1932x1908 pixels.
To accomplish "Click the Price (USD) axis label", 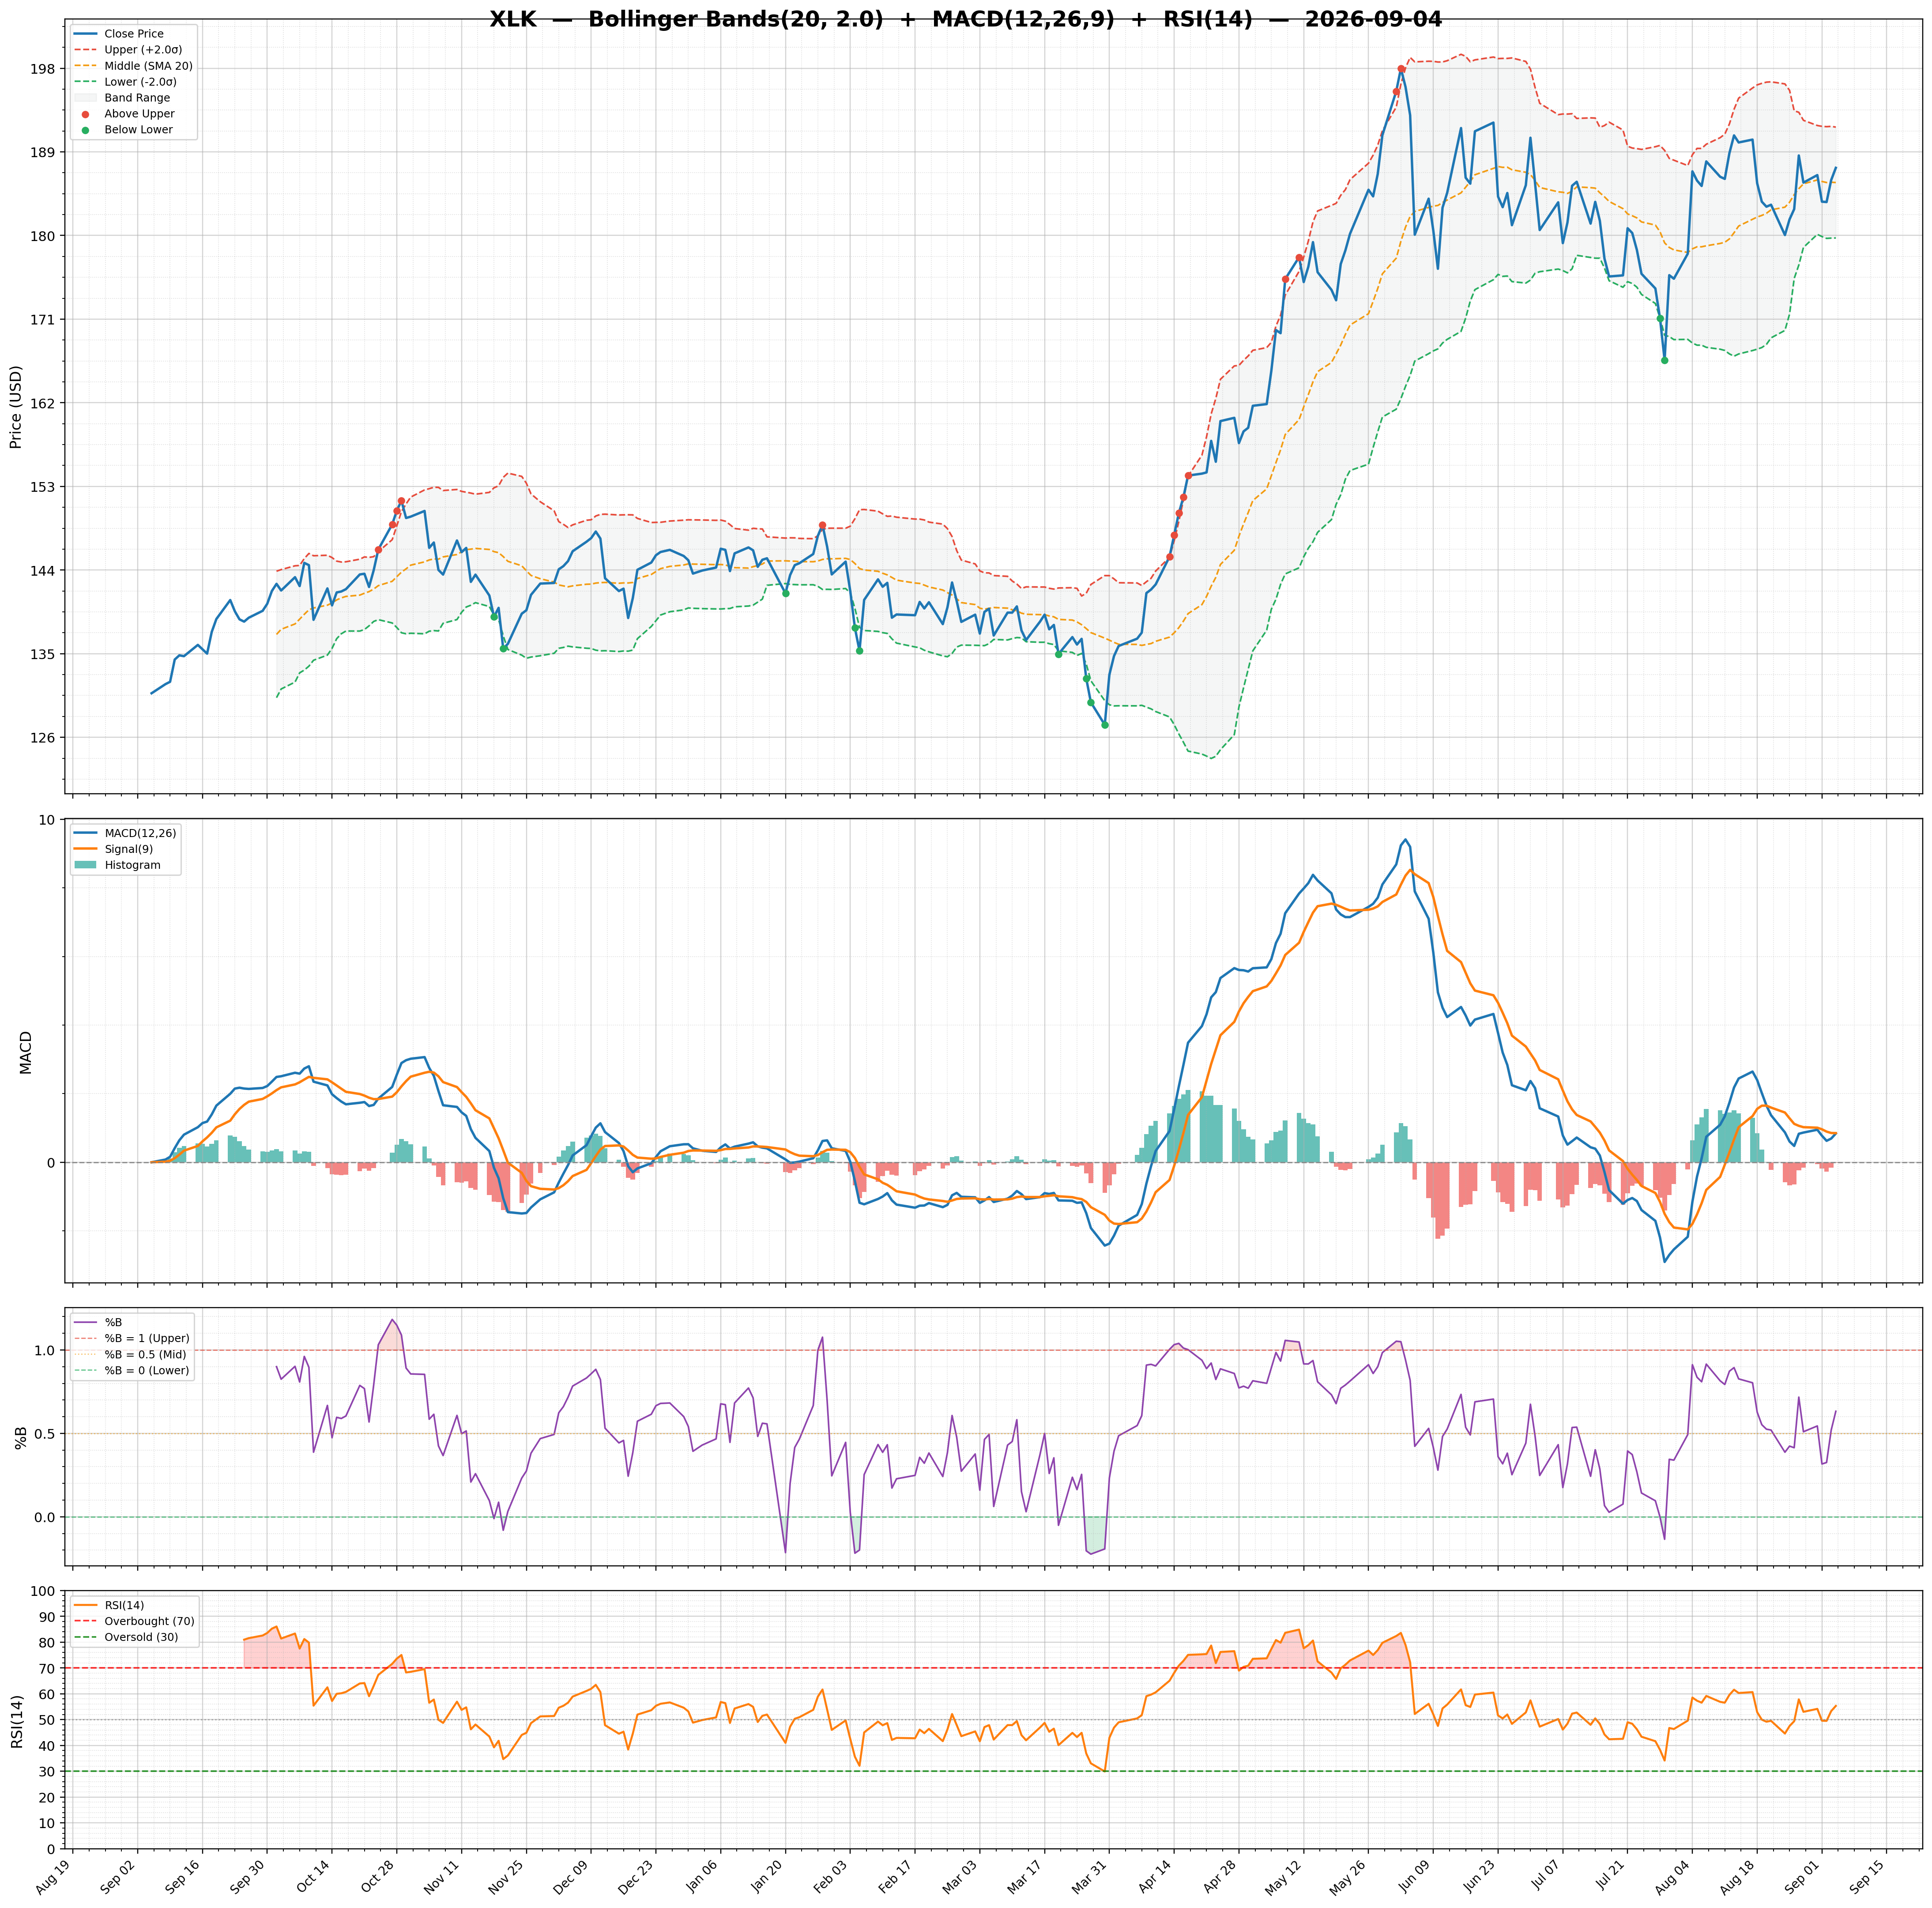I will click(16, 407).
